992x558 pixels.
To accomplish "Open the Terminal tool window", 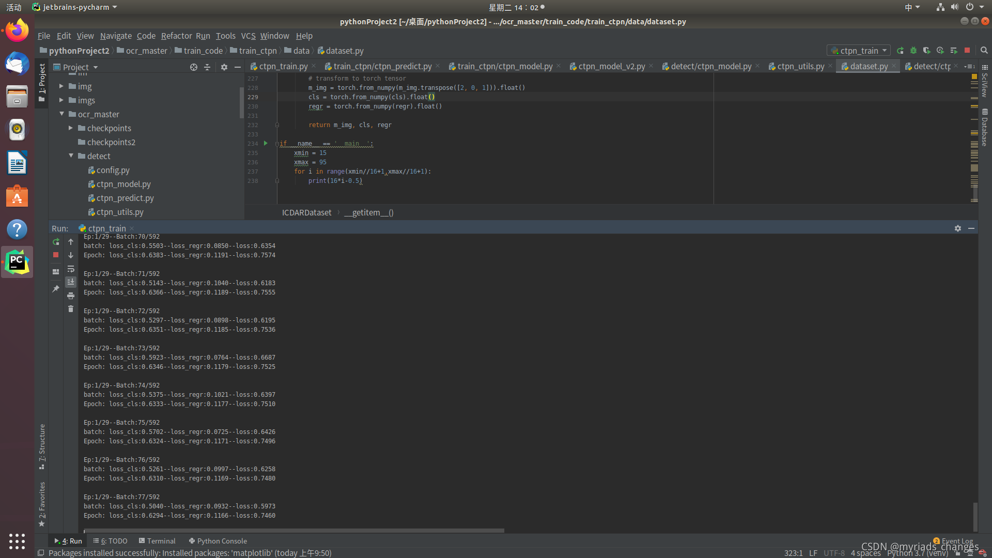I will tap(157, 541).
